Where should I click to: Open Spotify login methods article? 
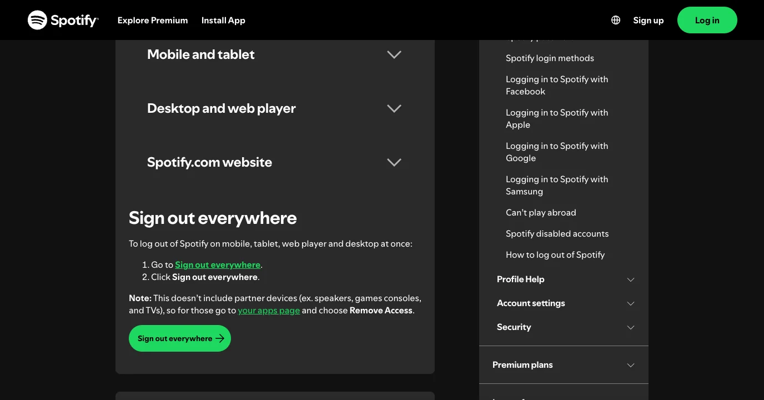tap(550, 58)
